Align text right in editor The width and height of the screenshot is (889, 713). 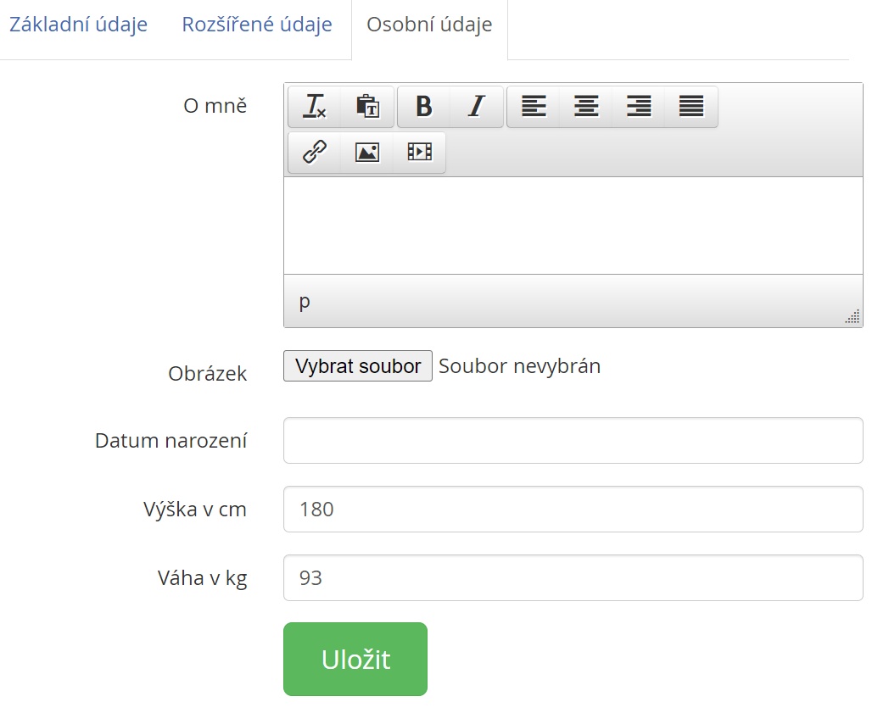639,107
